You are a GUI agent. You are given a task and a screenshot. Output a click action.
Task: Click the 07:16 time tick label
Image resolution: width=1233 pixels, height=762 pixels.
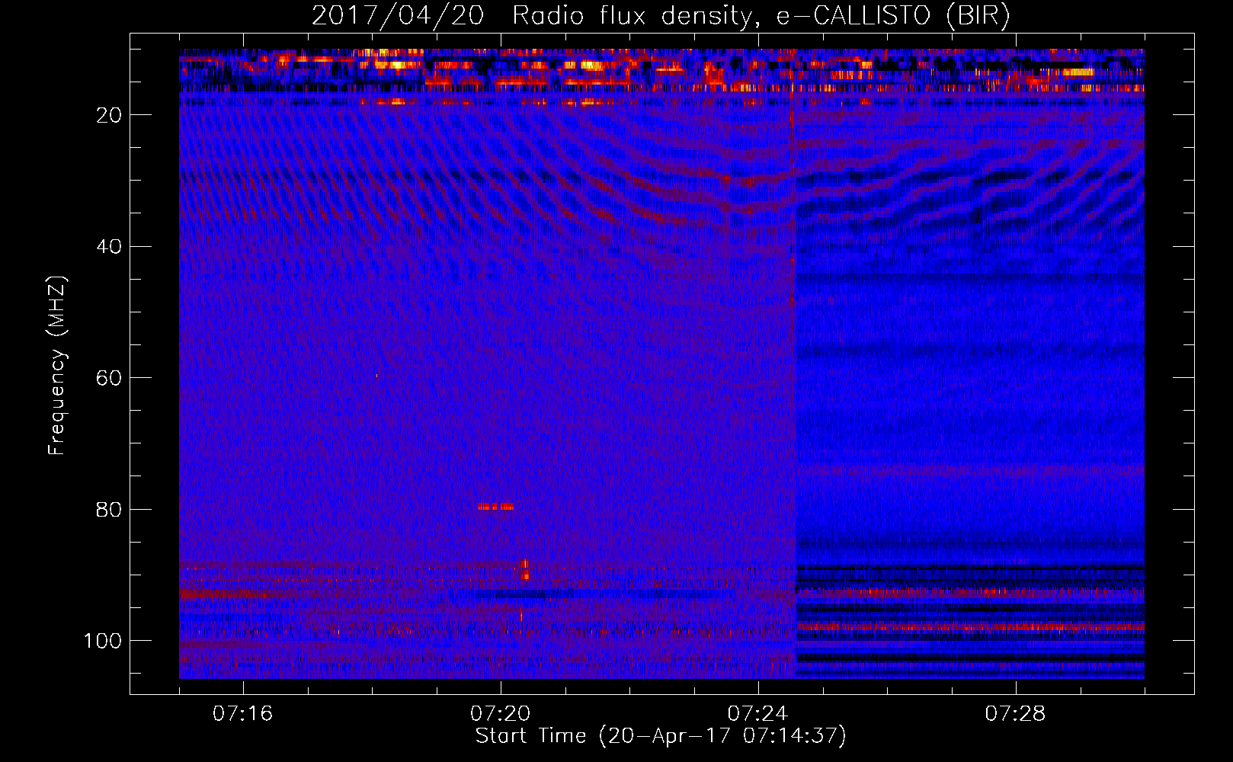click(242, 714)
